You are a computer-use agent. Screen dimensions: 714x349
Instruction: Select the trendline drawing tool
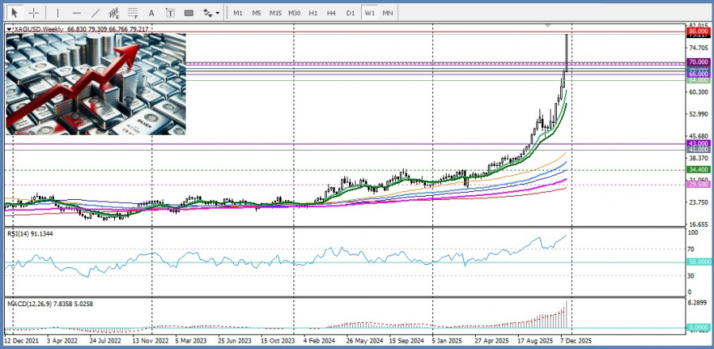tap(96, 13)
